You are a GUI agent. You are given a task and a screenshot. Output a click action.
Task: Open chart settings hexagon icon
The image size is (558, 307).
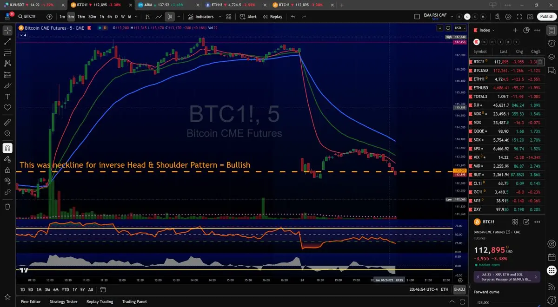[x=508, y=17]
